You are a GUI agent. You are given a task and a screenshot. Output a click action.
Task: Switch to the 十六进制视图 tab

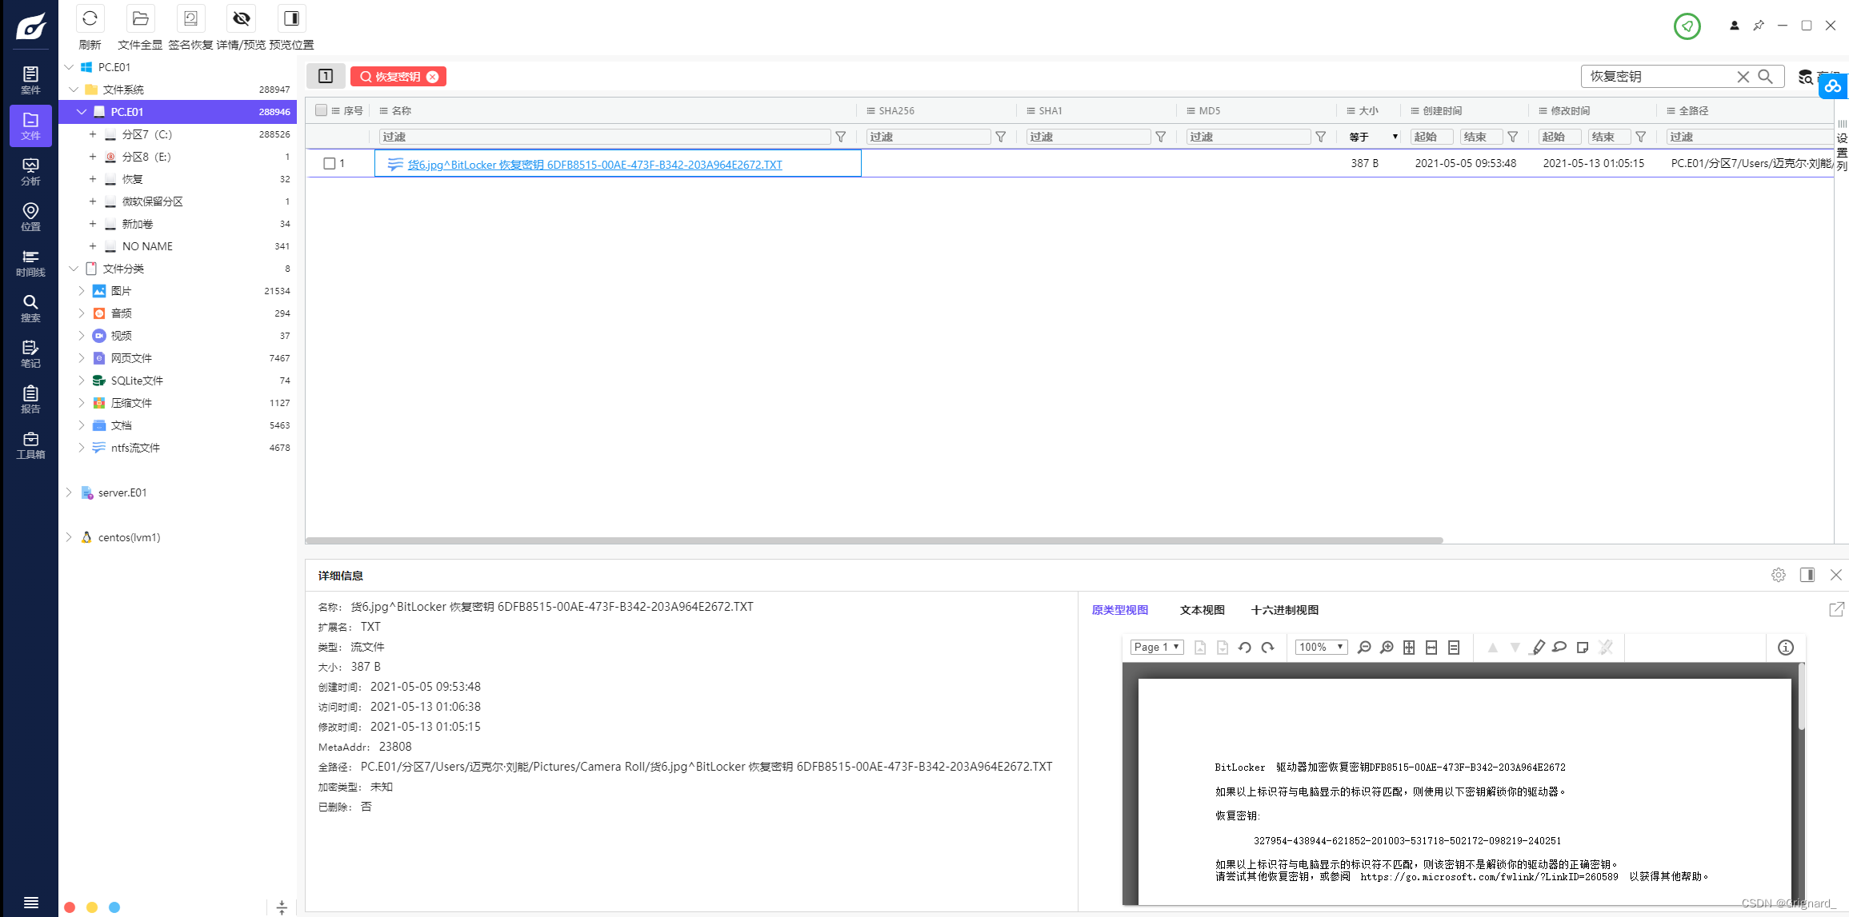pyautogui.click(x=1284, y=610)
